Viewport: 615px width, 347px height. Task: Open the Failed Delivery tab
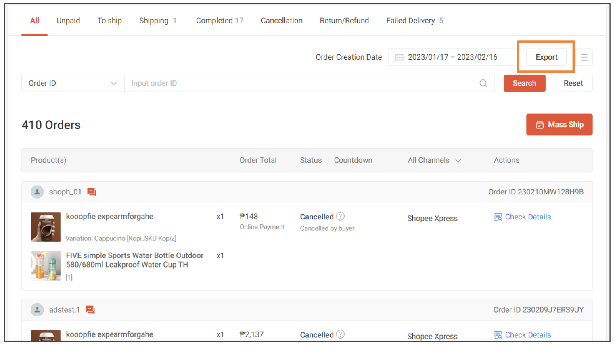414,21
